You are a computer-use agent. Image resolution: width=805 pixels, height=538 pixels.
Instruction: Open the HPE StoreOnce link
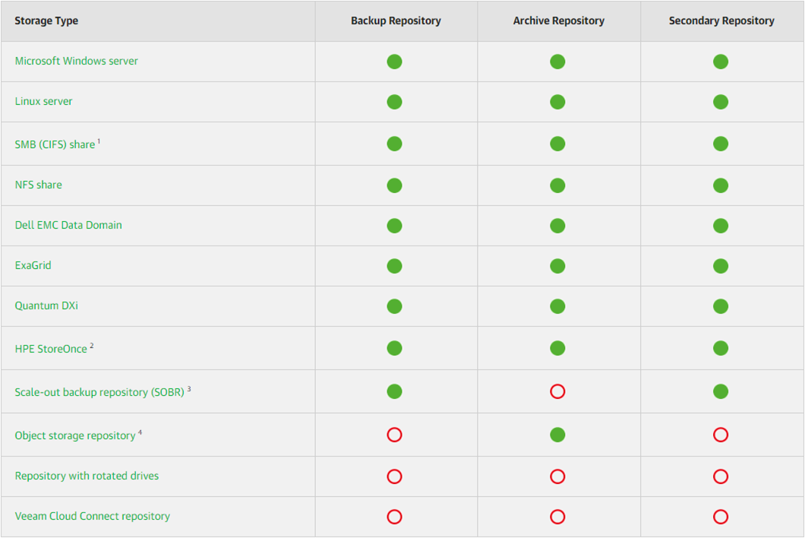pos(51,349)
